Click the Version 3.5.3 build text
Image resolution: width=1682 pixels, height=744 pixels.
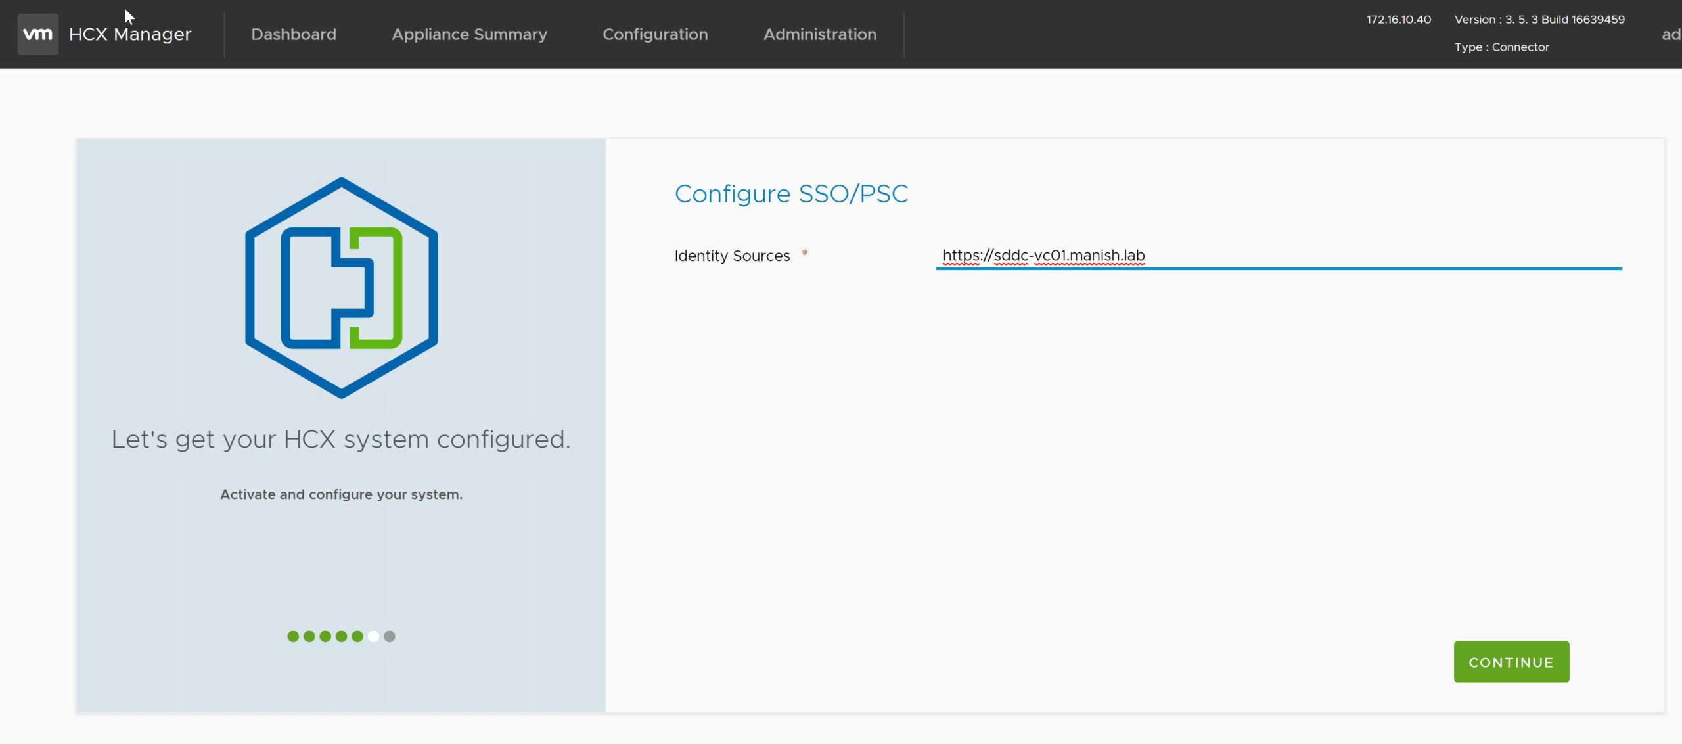[1539, 20]
